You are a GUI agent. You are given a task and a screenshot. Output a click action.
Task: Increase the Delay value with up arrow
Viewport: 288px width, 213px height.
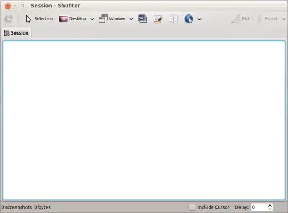point(270,206)
